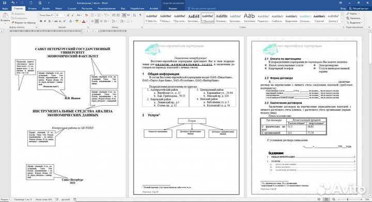Viewport: 372px width, 202px height.
Task: Toggle superscript formatting
Action: tap(65, 21)
